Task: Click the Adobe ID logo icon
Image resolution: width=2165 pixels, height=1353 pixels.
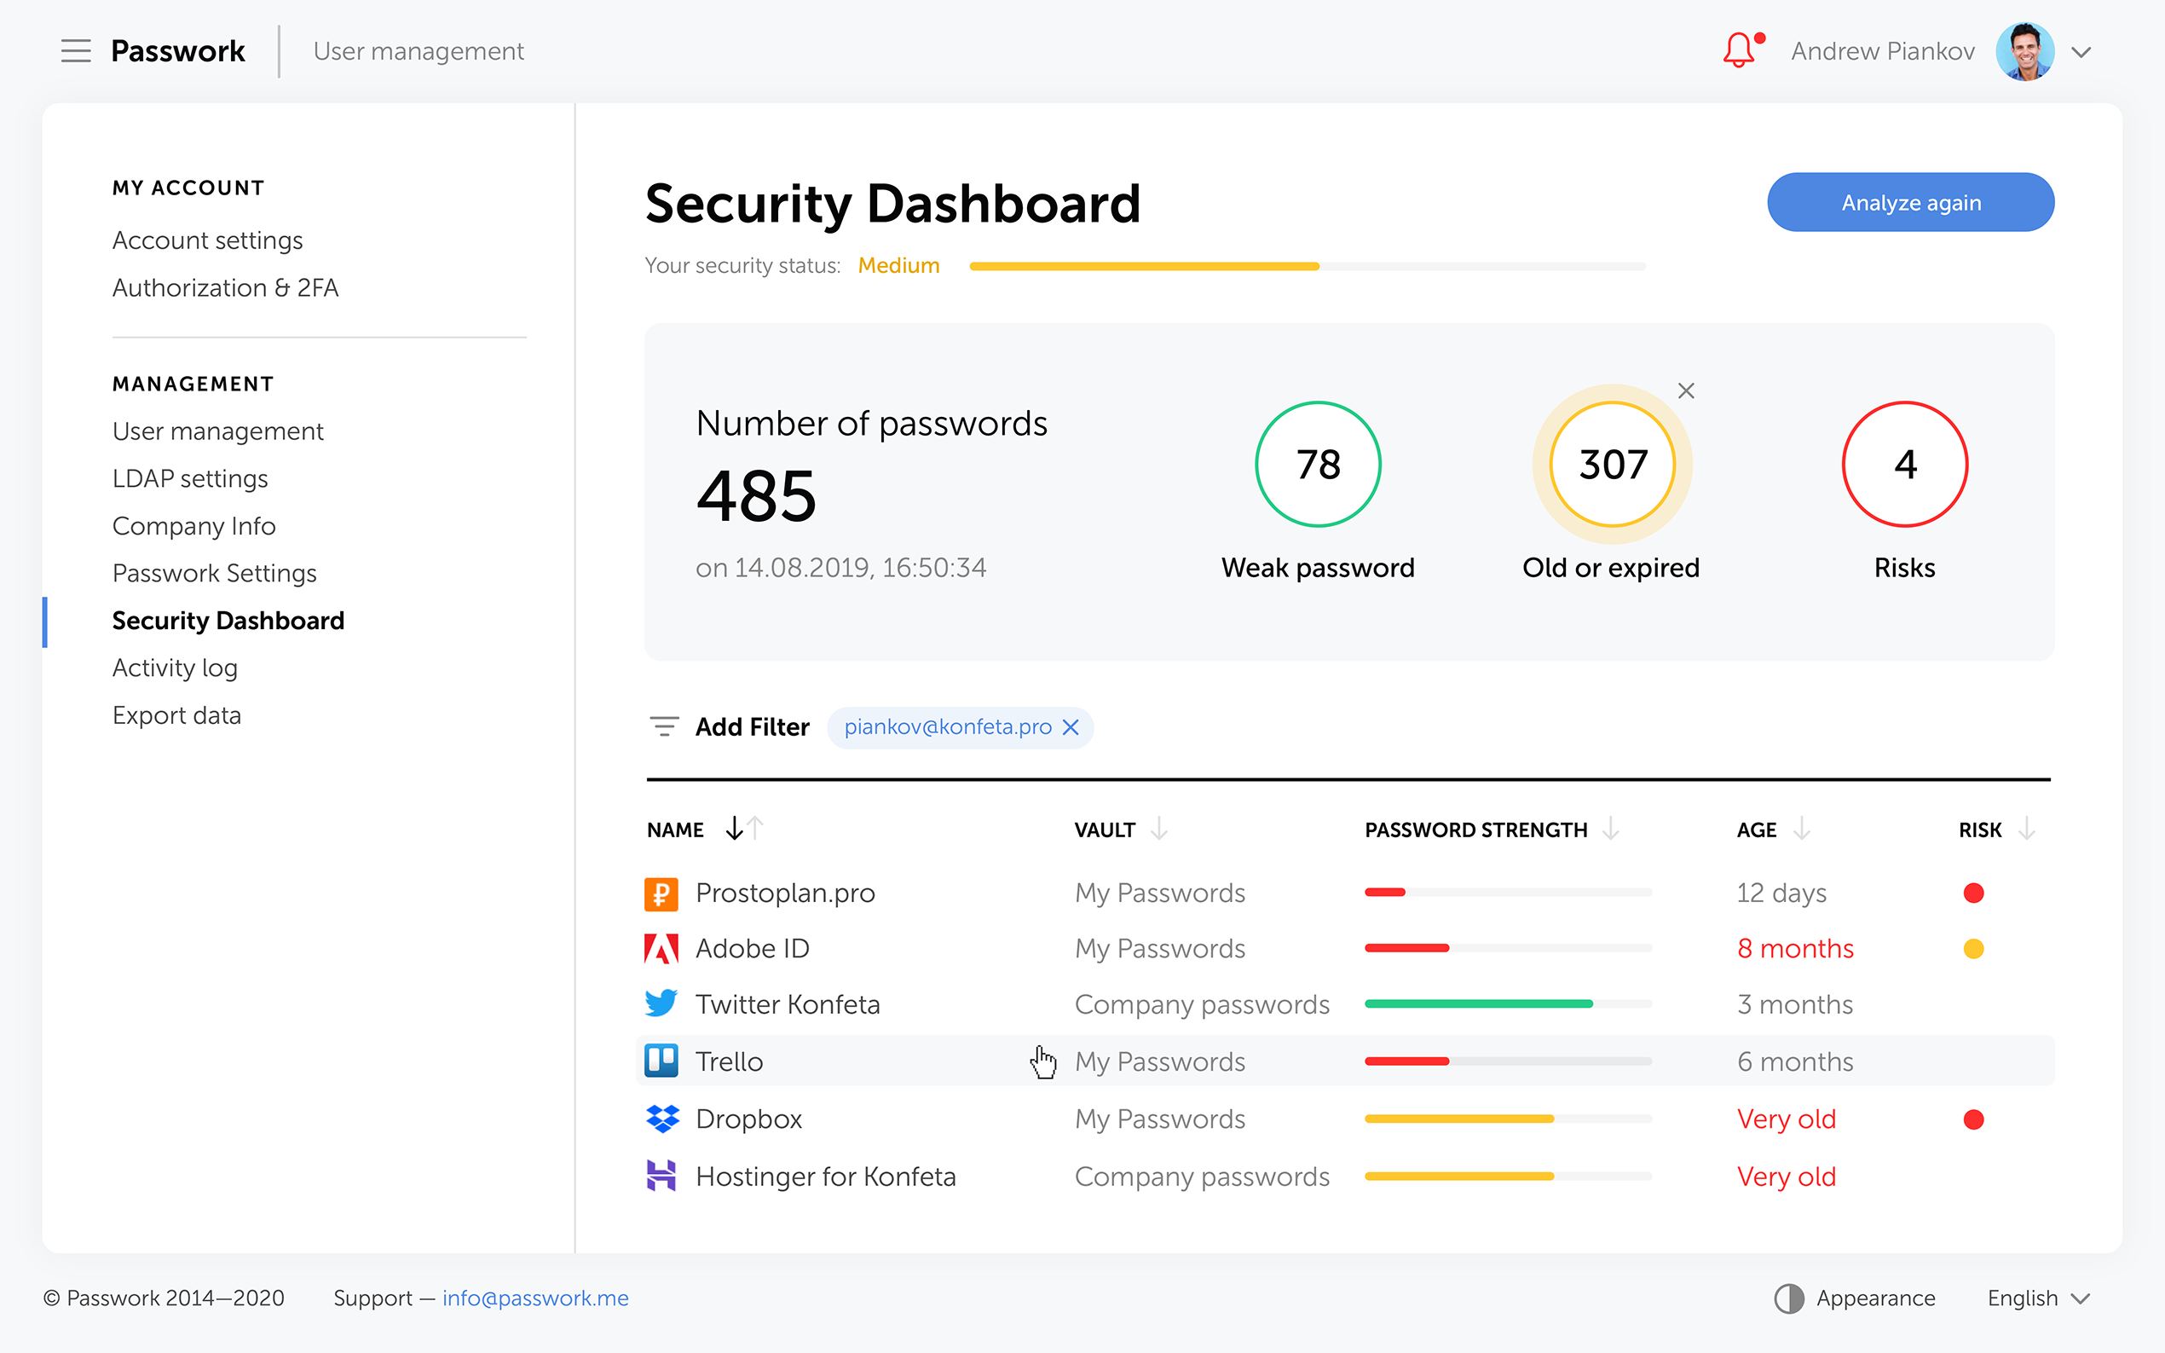Action: [661, 949]
